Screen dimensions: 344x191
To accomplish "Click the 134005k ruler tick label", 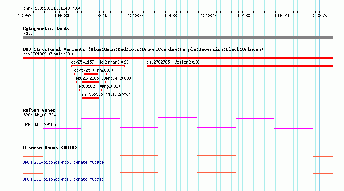I will 245,15.
